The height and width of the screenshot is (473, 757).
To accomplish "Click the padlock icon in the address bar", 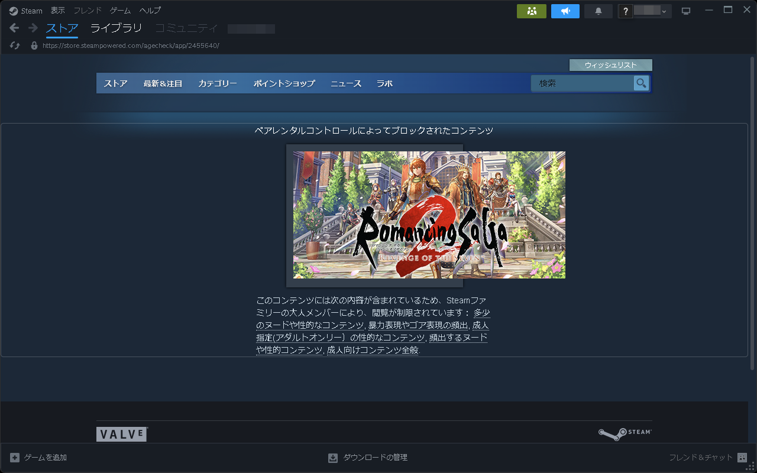I will tap(34, 45).
